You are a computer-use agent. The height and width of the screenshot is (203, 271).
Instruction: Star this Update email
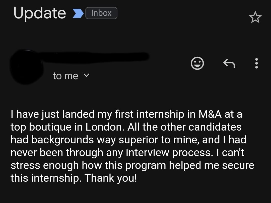(255, 18)
